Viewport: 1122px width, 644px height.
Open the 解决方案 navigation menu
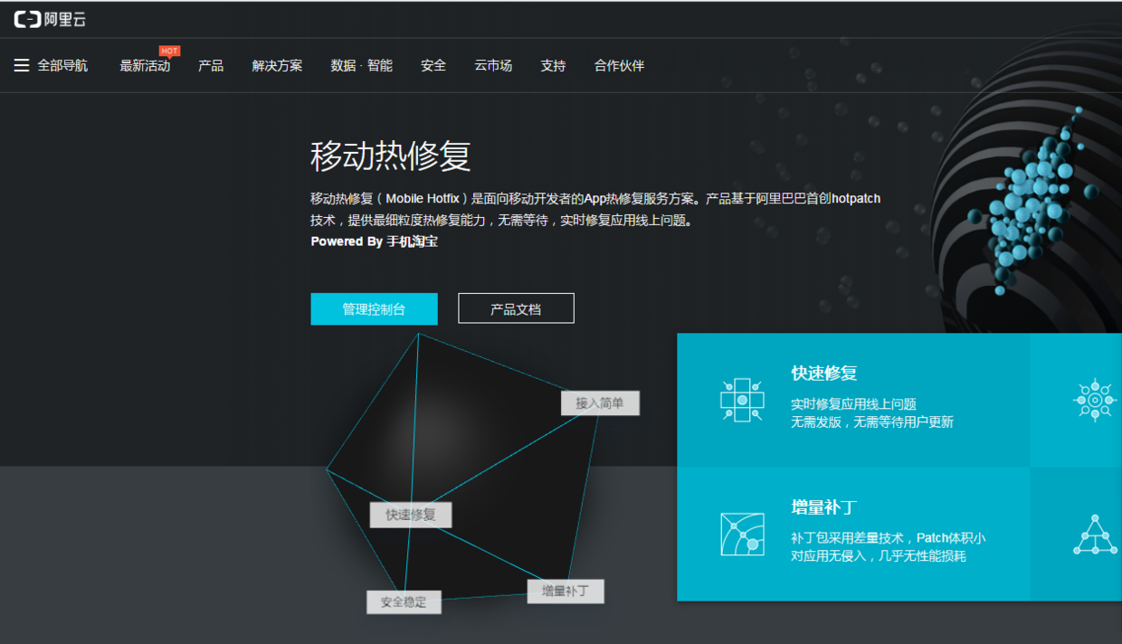click(277, 66)
